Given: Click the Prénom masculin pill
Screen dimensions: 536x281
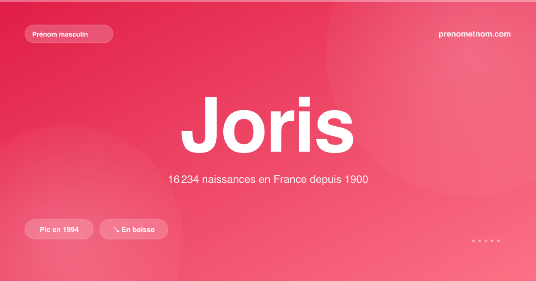Looking at the screenshot, I should pyautogui.click(x=69, y=34).
